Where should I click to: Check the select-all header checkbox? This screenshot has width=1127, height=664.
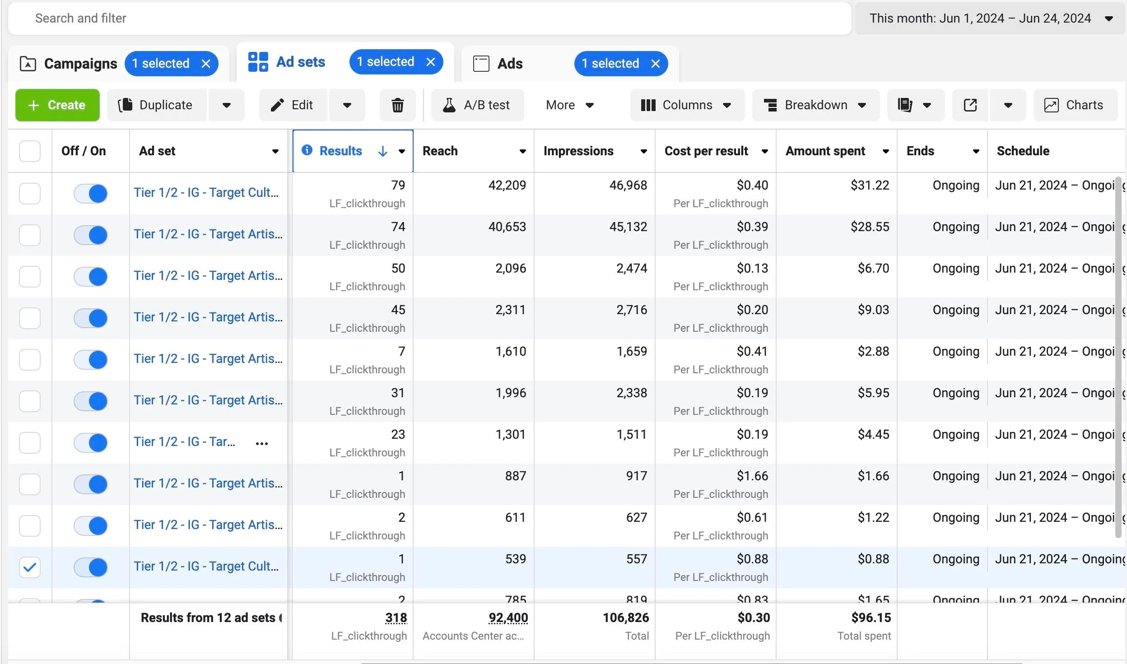(x=30, y=151)
